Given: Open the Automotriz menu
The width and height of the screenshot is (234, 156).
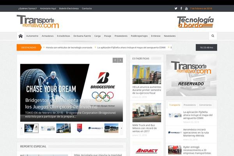Looking at the screenshot, I should 32,36.
